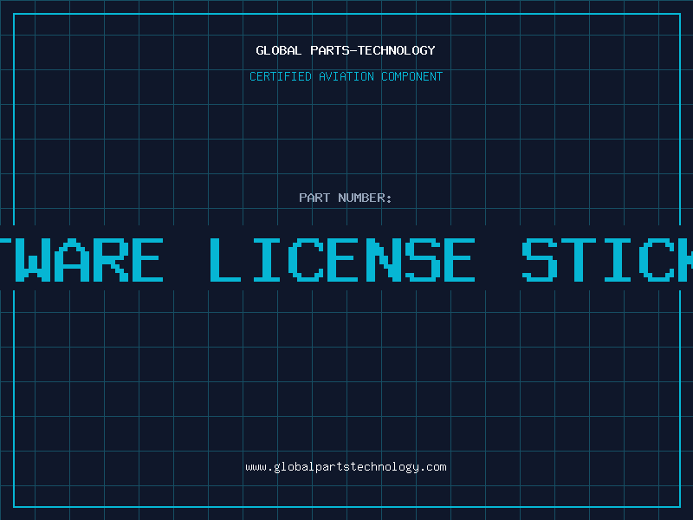Select the GLOBAL PARTS-TECHNOLOGY heading
The height and width of the screenshot is (520, 693).
[x=346, y=50]
